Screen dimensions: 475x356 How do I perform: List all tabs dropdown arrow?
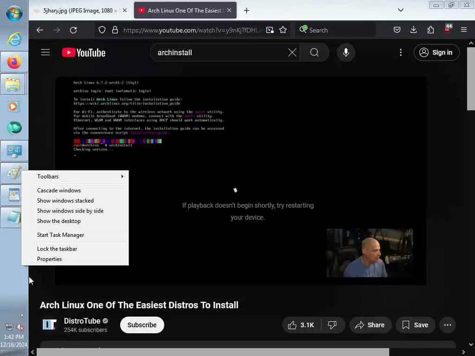coord(400,10)
